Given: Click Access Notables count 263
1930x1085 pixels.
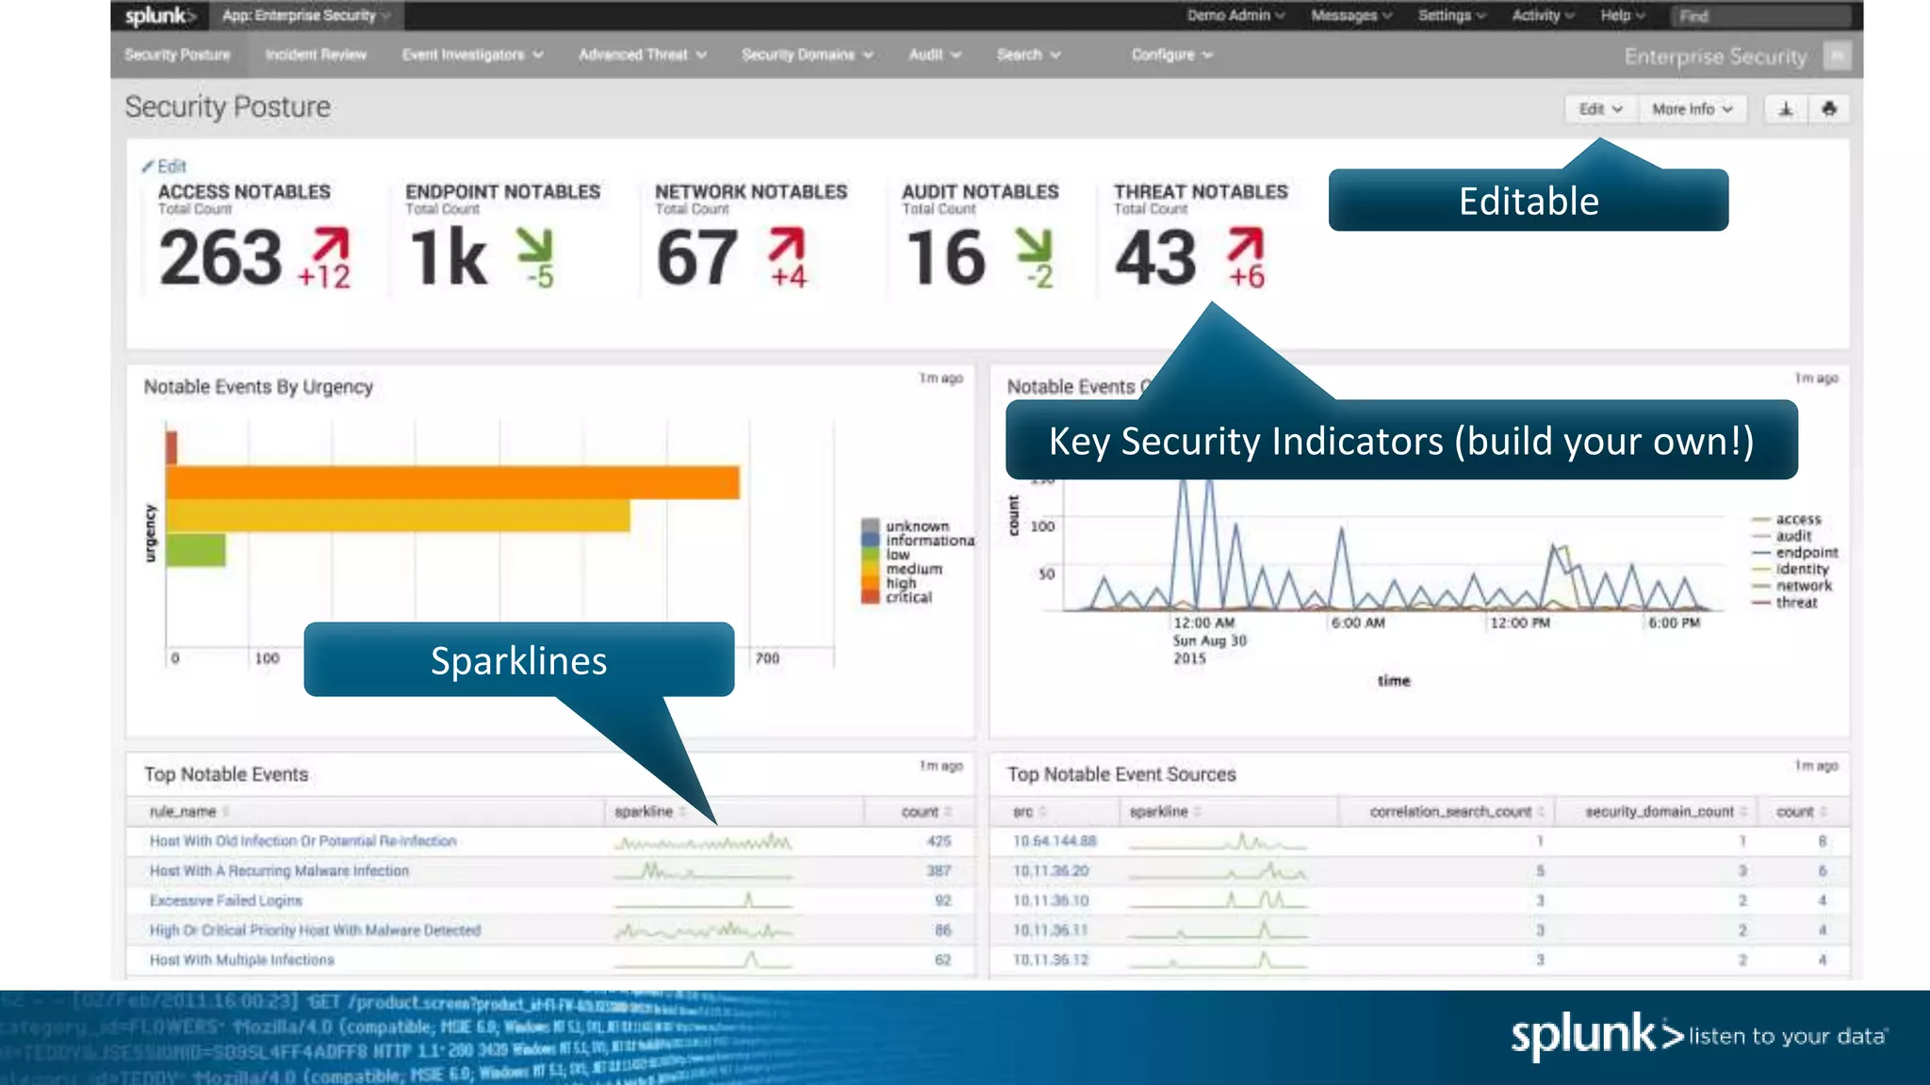Looking at the screenshot, I should pos(221,258).
